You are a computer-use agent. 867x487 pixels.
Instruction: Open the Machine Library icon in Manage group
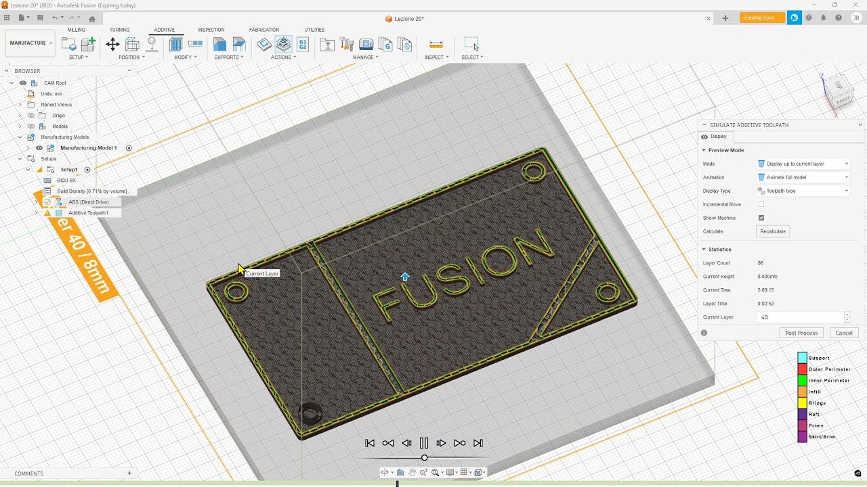366,44
